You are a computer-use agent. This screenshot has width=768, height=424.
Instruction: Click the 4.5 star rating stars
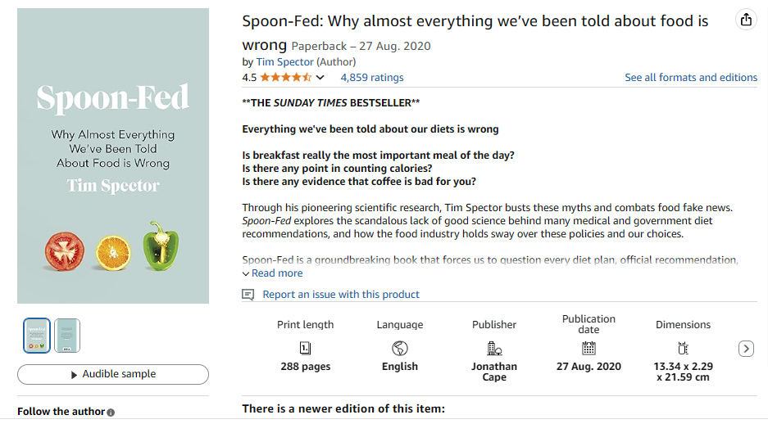click(x=285, y=78)
